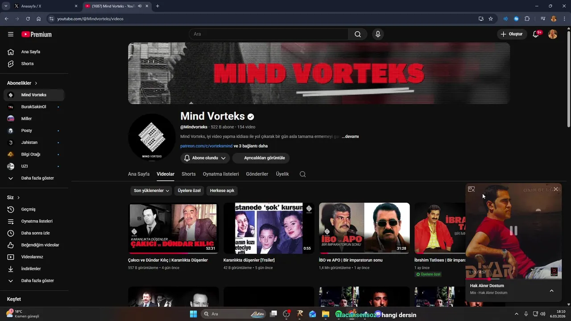
Task: Open BurakSakinOl subscription channel
Action: [34, 107]
